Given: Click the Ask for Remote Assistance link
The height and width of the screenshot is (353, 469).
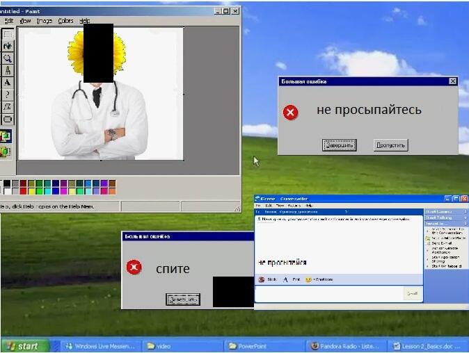Looking at the screenshot, I should [445, 250].
